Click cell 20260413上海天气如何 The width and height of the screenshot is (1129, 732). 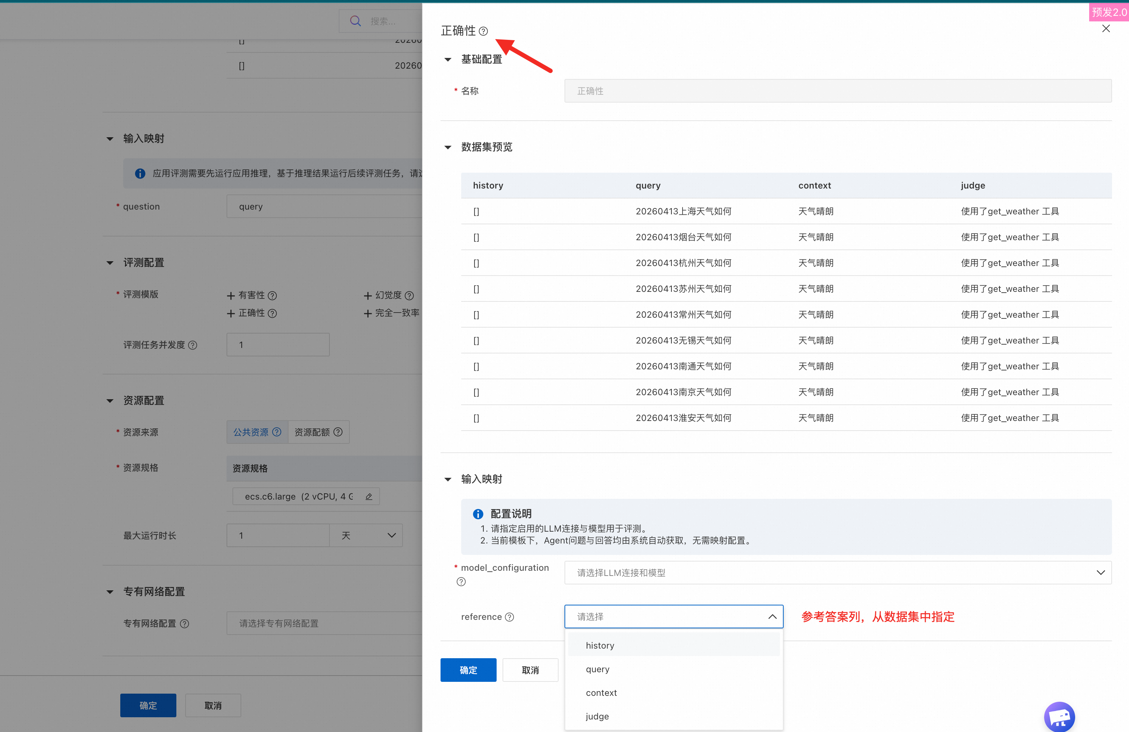pos(683,211)
